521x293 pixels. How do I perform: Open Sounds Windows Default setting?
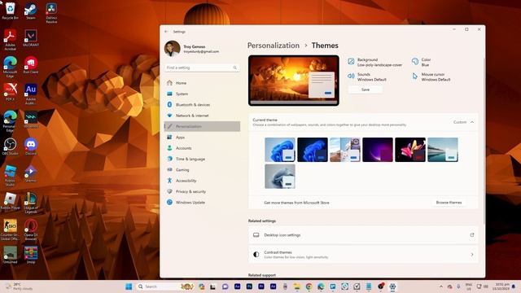(367, 77)
